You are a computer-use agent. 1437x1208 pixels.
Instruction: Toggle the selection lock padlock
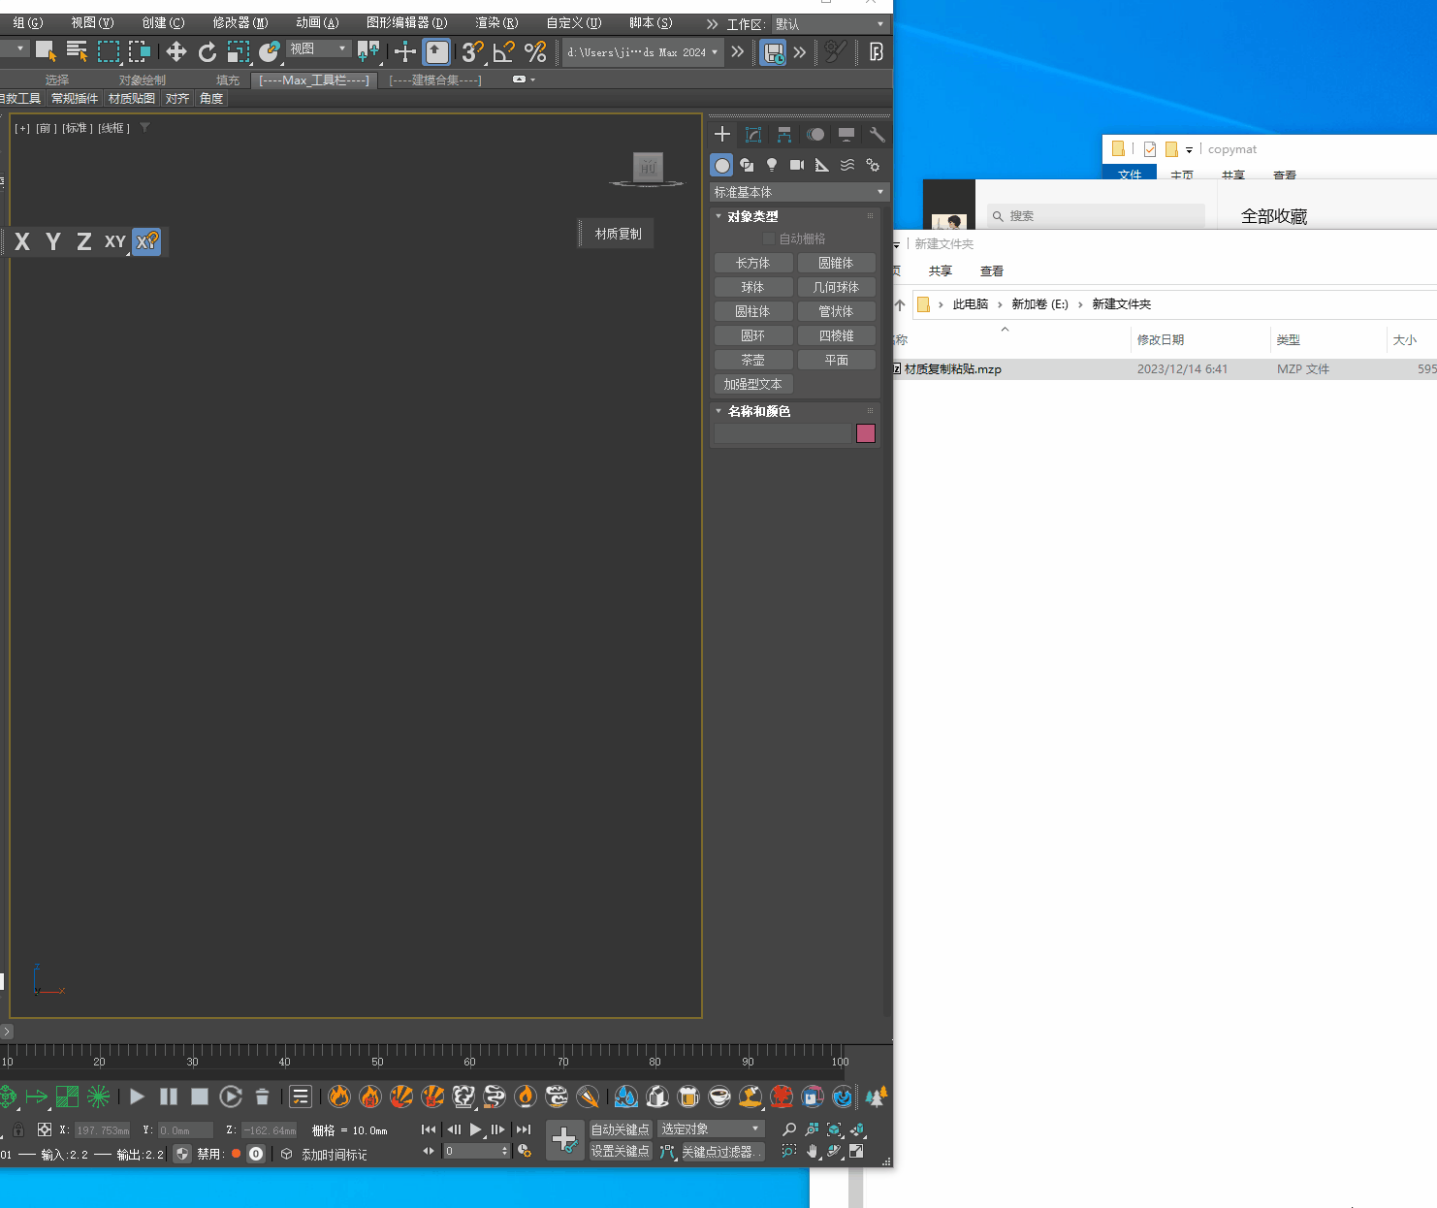coord(18,1129)
